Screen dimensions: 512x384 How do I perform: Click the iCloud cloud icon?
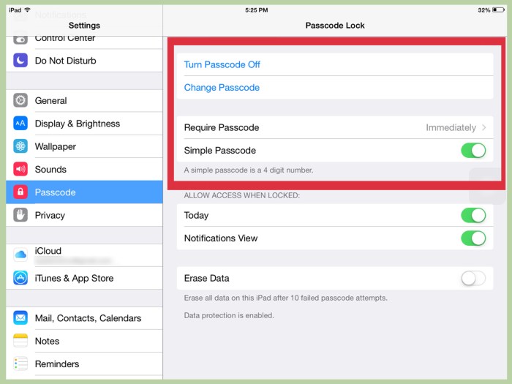click(20, 254)
